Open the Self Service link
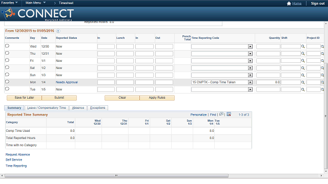Image resolution: width=328 pixels, height=184 pixels. (x=14, y=160)
